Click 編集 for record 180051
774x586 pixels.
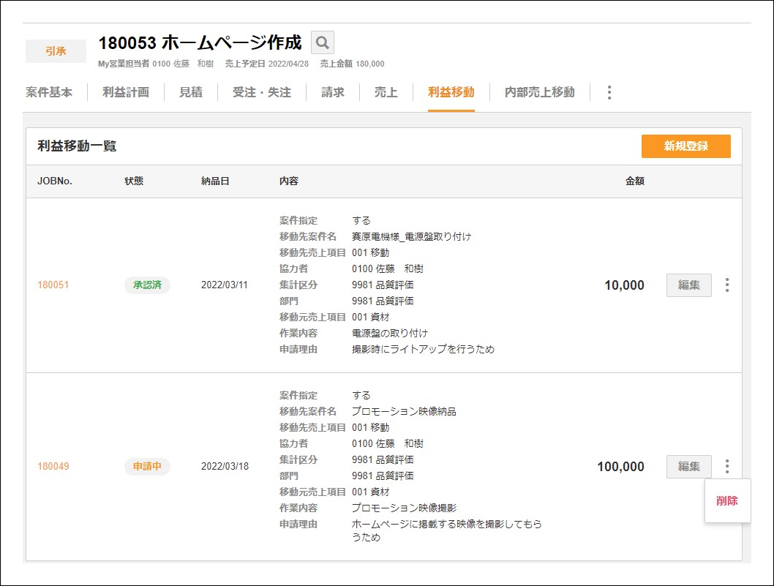tap(688, 285)
